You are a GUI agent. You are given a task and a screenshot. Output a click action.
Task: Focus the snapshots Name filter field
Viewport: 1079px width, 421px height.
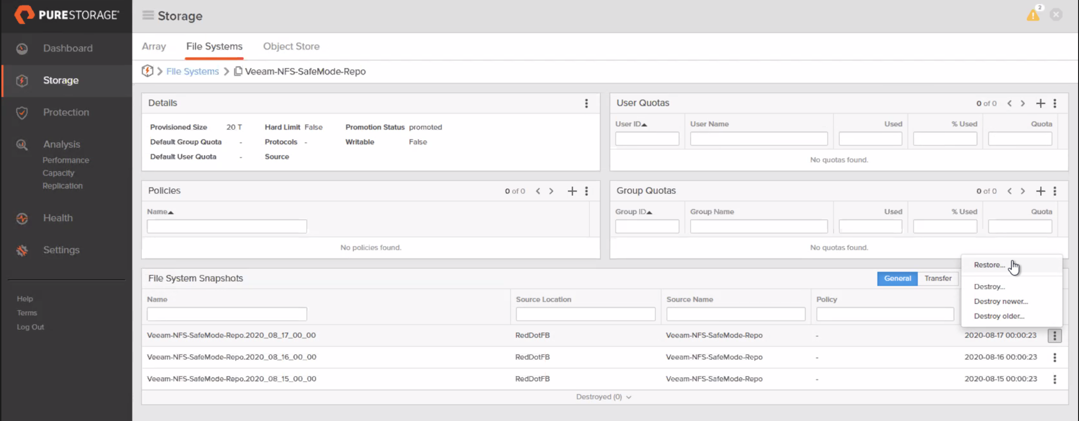tap(227, 314)
